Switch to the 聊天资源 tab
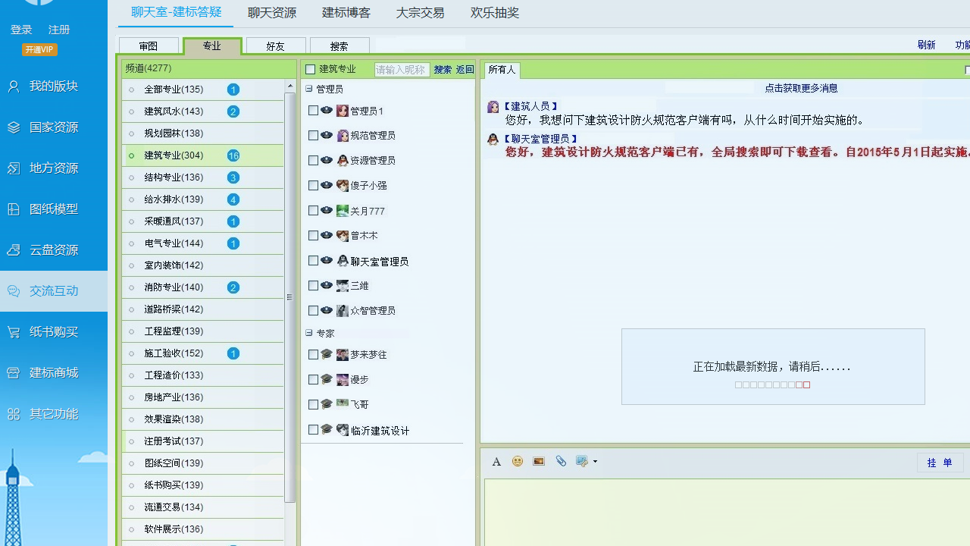The image size is (970, 546). 271,13
